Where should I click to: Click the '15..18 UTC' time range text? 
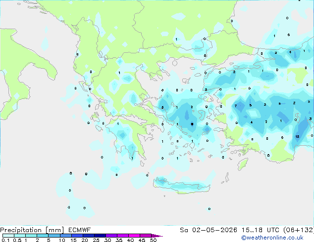[260, 230]
